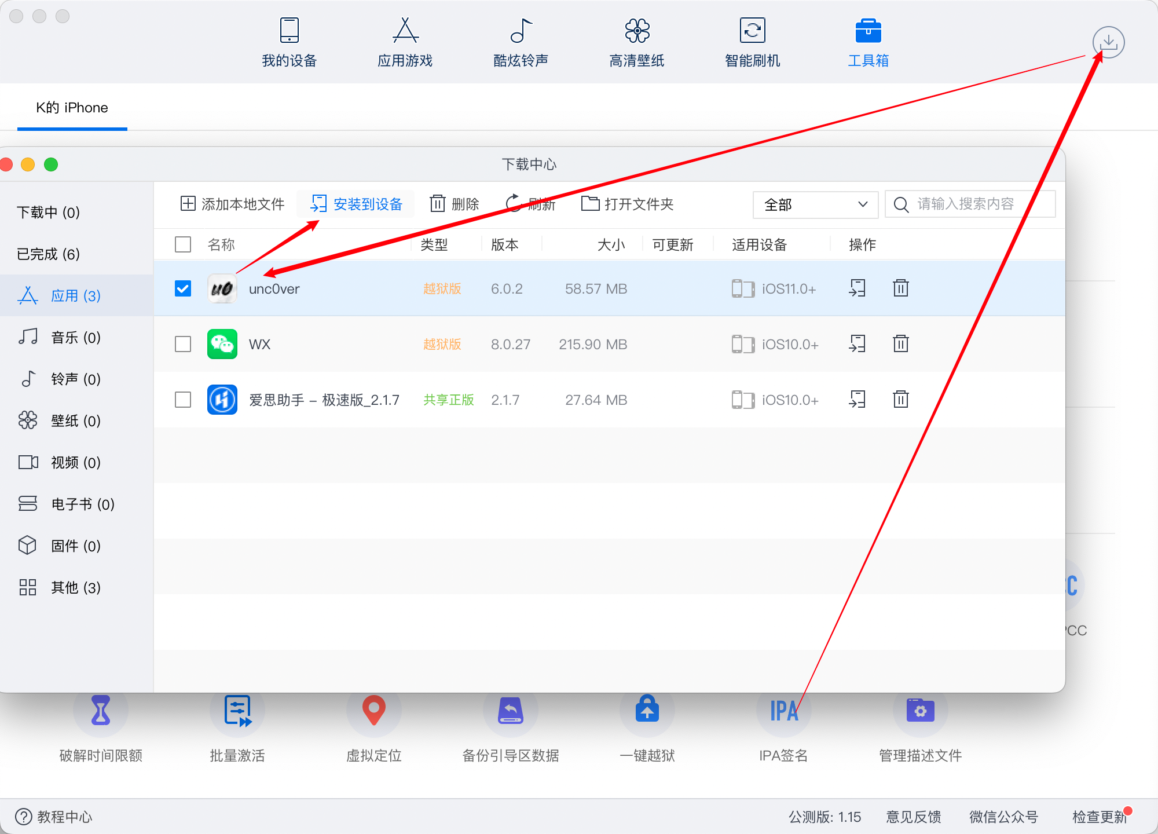Click the search magnifier icon
This screenshot has width=1158, height=834.
click(x=901, y=204)
